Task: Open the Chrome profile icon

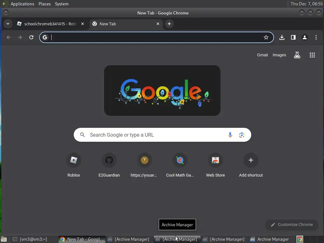Action: [x=305, y=37]
